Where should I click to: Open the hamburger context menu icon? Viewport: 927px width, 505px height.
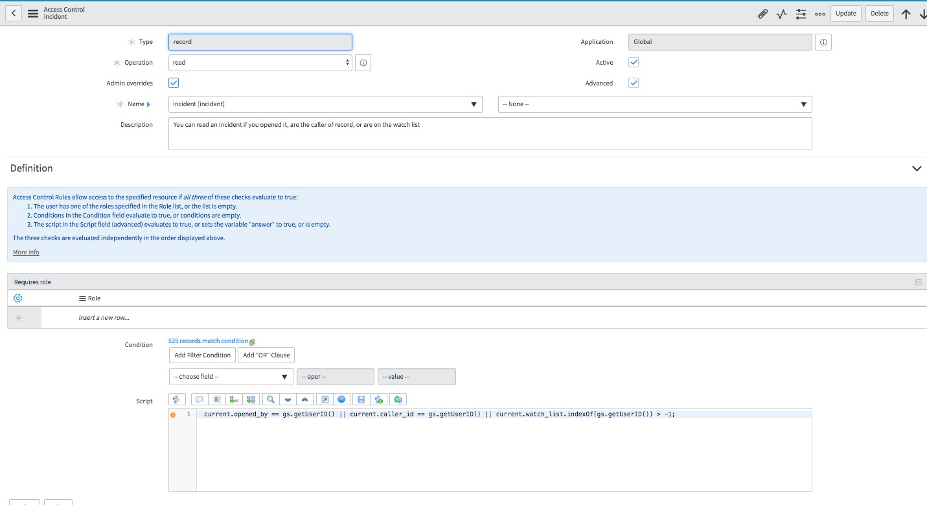pyautogui.click(x=33, y=13)
